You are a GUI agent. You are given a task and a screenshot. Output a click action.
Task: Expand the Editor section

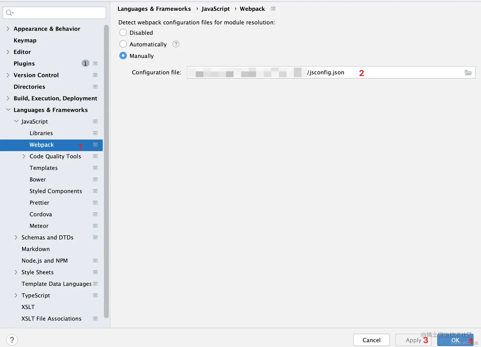coord(8,52)
